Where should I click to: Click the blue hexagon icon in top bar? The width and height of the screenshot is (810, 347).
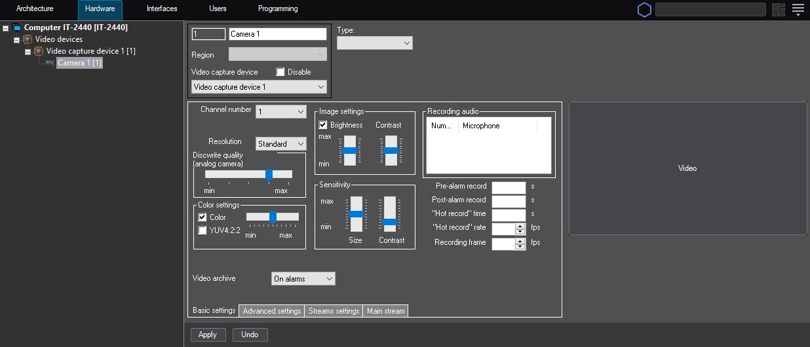[645, 9]
